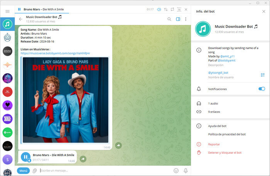Toggle playback order arrows icon
The image size is (270, 176).
tap(165, 10)
